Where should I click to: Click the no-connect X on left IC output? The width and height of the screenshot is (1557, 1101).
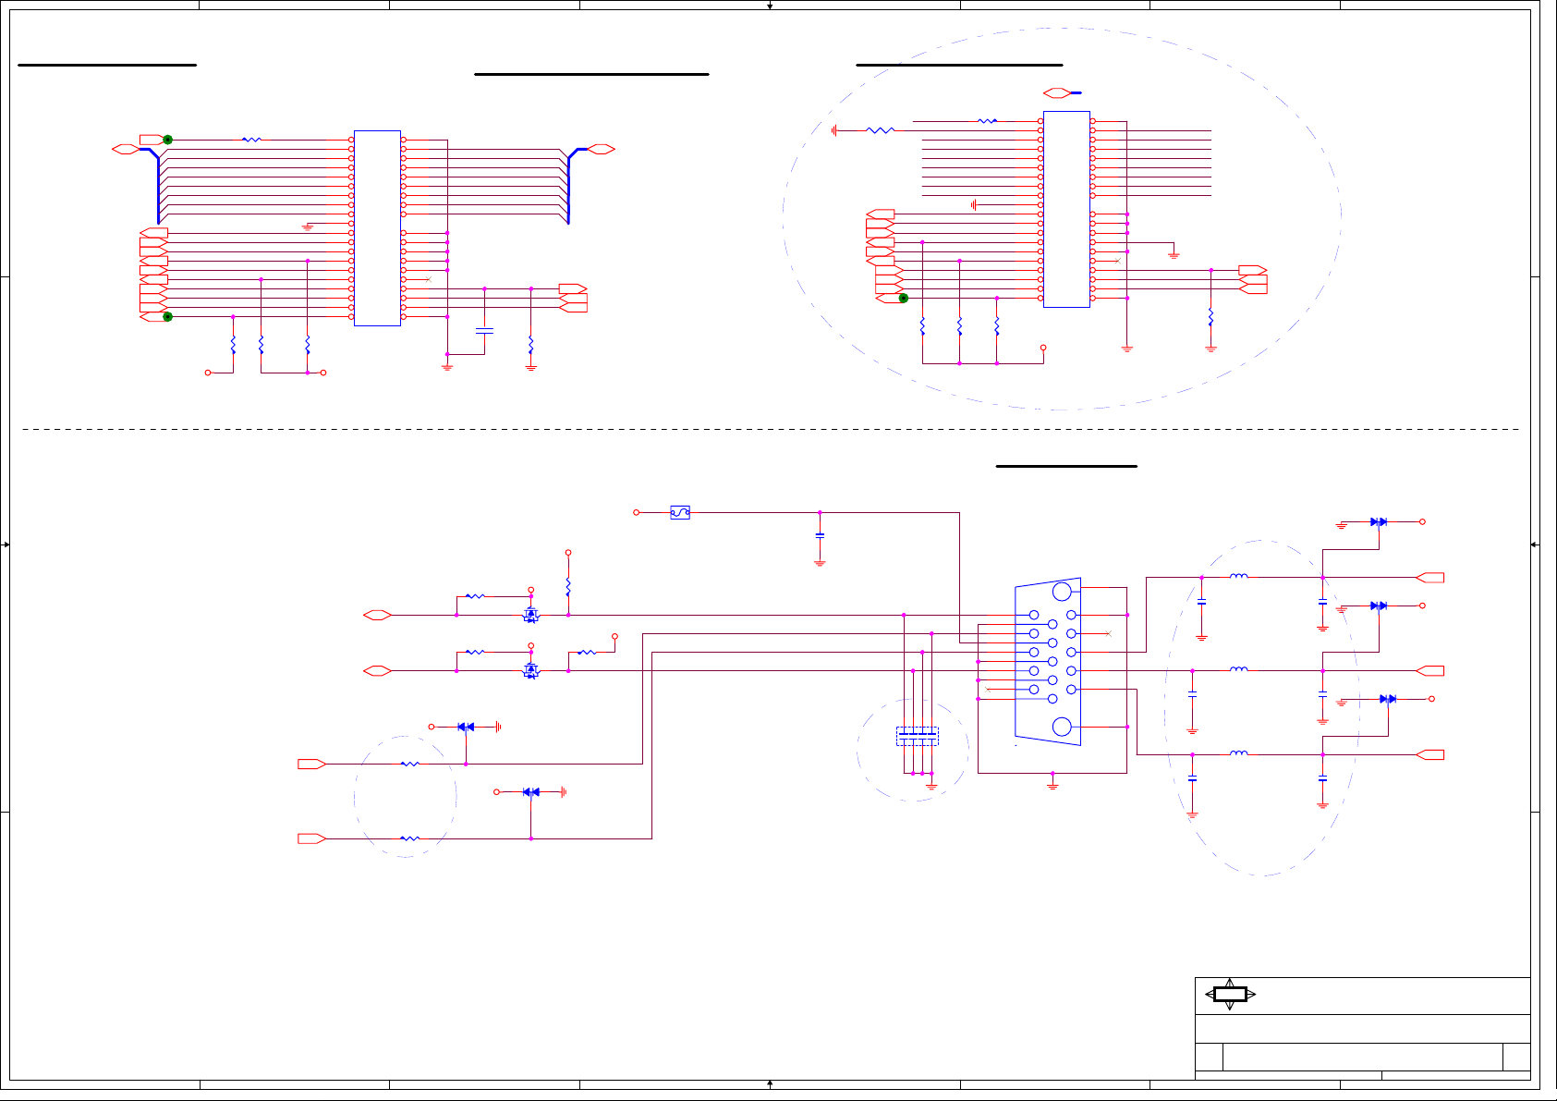(x=428, y=279)
